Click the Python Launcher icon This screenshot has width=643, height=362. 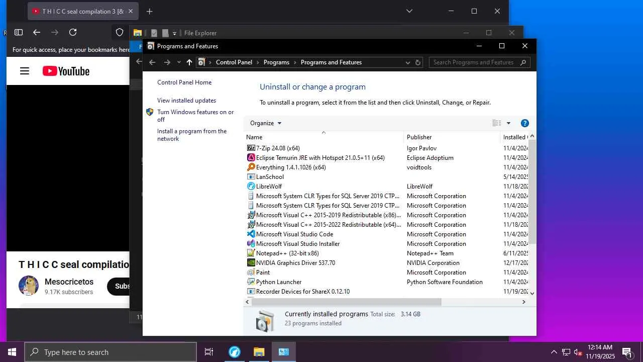251,282
